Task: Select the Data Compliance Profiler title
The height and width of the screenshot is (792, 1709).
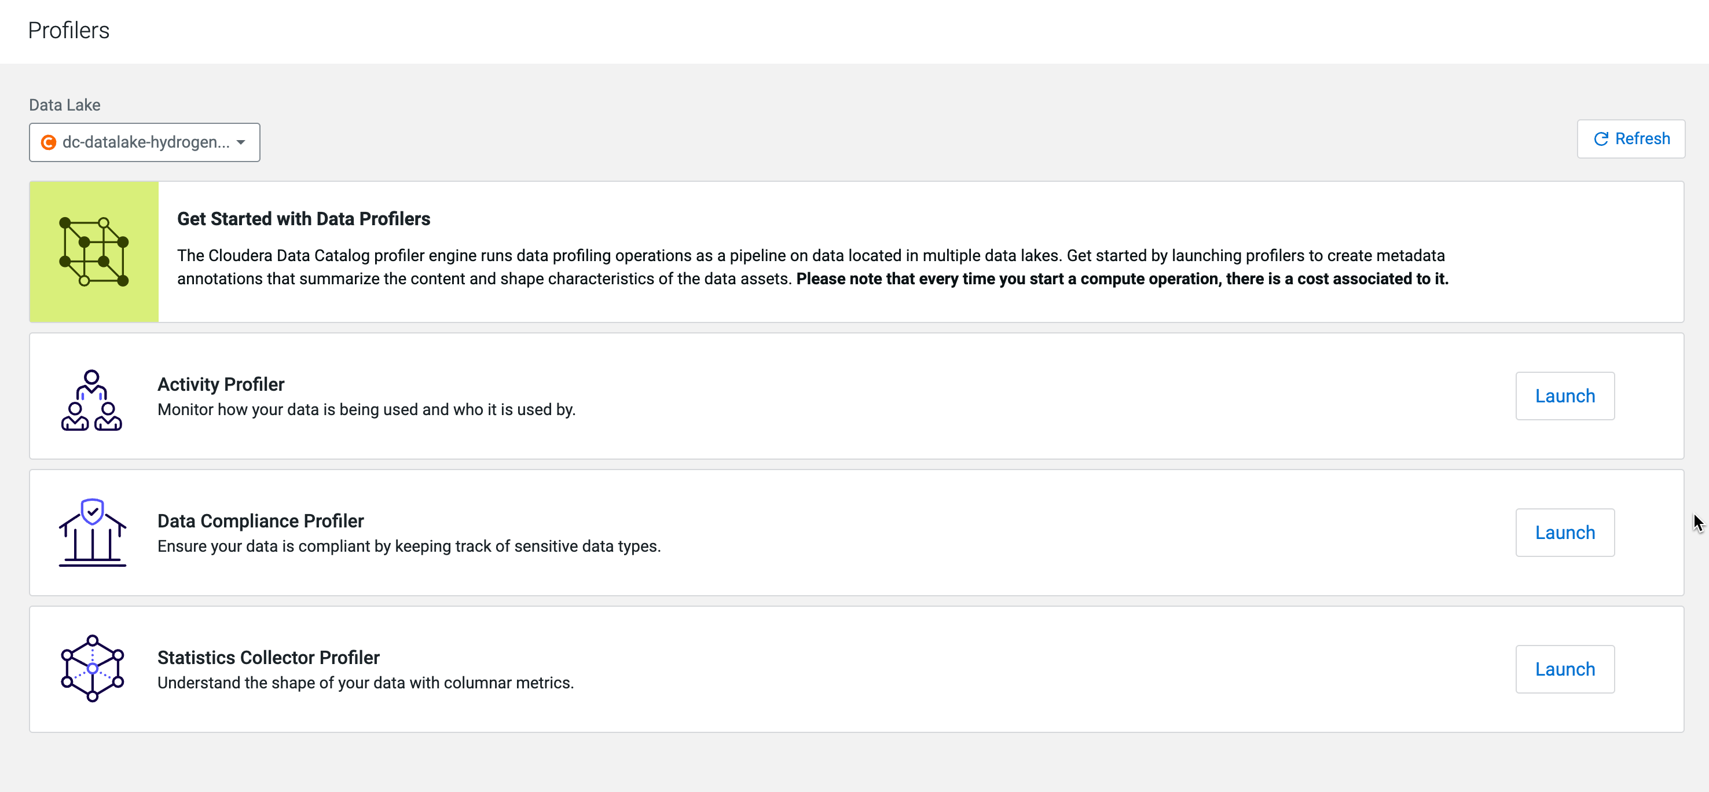Action: point(260,520)
